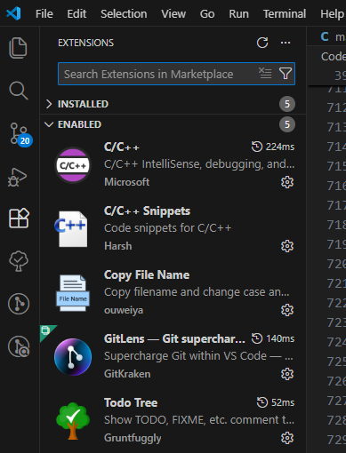Screen dimensions: 346x453
Task: Click the C/C++ Snippets extension logo
Action: [x=71, y=229]
